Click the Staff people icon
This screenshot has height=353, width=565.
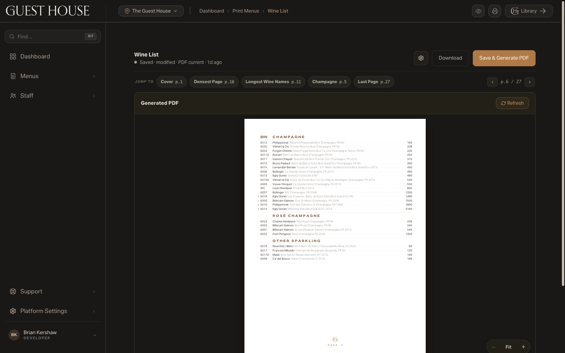click(13, 96)
